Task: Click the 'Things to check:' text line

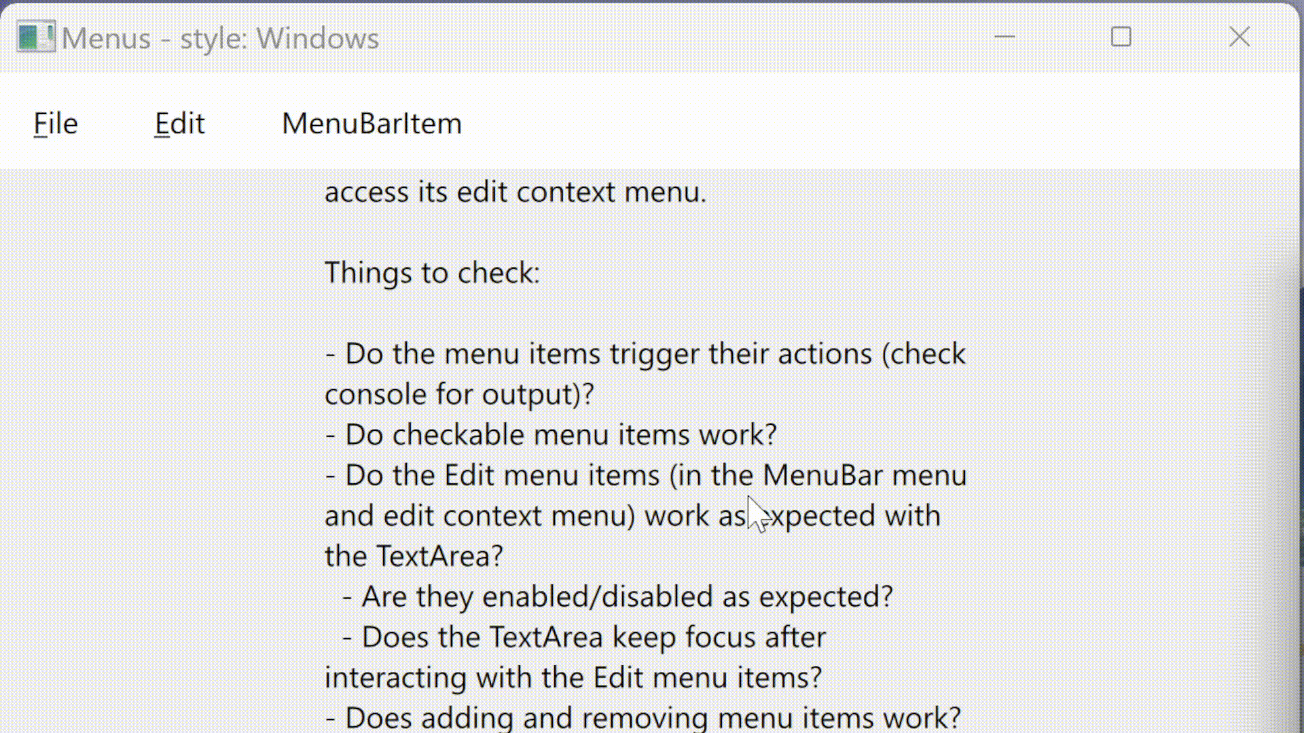Action: point(432,273)
